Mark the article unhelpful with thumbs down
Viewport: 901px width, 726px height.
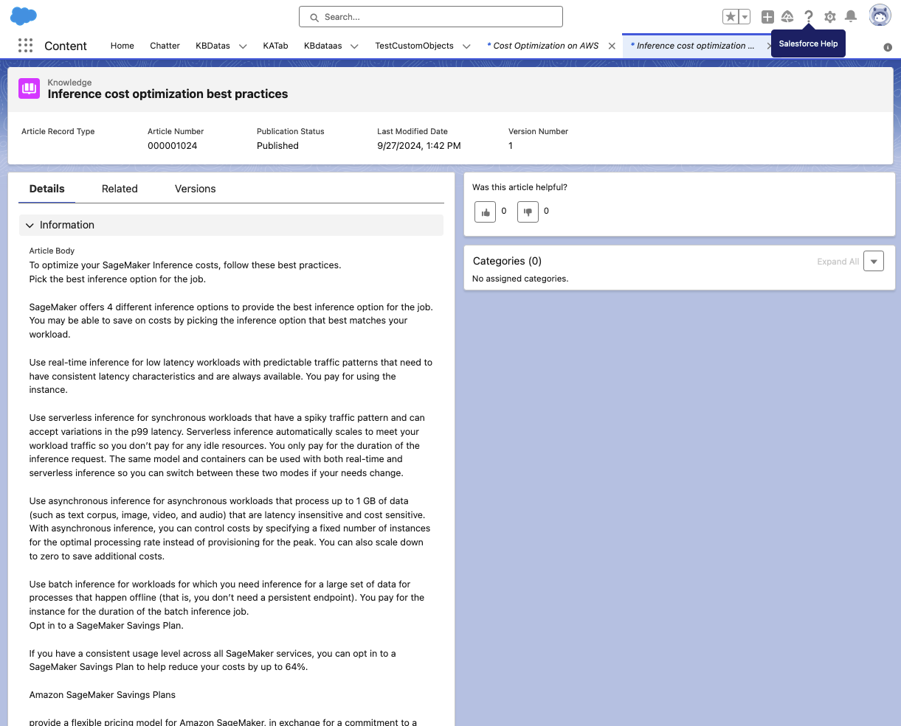[x=528, y=212]
